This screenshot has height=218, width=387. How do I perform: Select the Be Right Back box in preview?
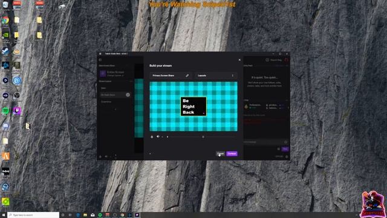[x=193, y=107]
